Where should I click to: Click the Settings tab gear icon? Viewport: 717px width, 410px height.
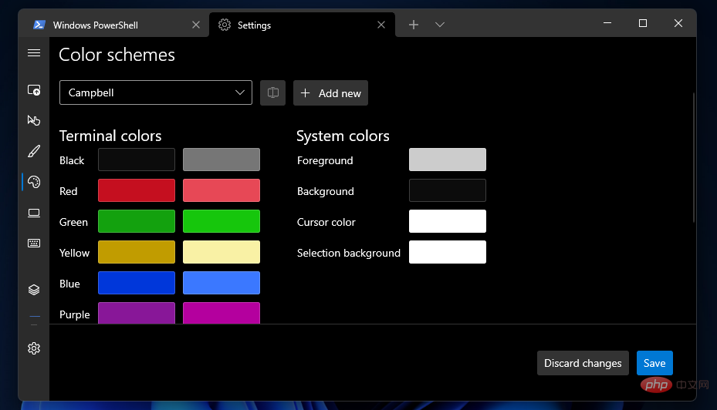pyautogui.click(x=225, y=25)
